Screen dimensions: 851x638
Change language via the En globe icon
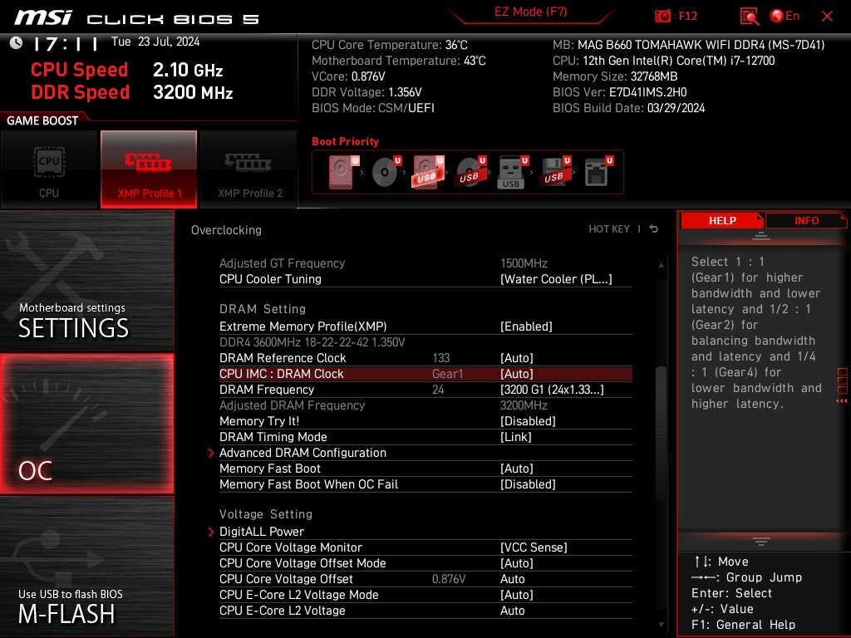785,16
